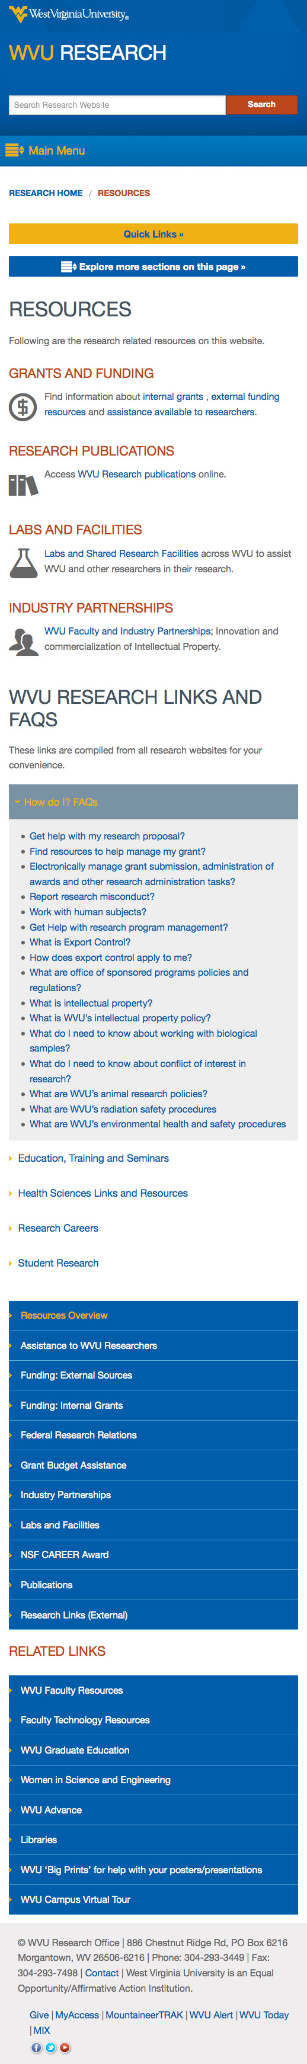Screen dimensions: 307x2064
Task: Select Funding: Internal Grants menu item
Action: (x=153, y=1405)
